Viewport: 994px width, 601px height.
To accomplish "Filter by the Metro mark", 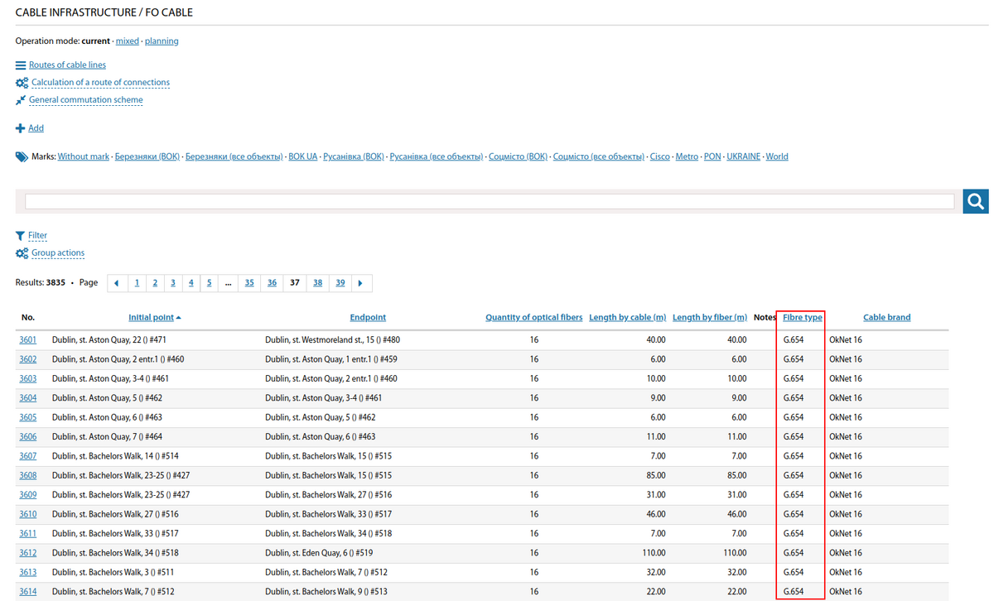I will point(687,156).
